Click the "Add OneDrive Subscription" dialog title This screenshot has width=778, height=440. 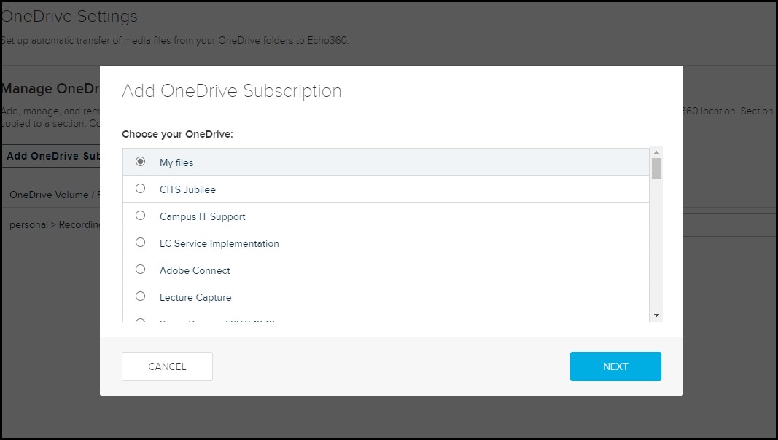click(232, 90)
